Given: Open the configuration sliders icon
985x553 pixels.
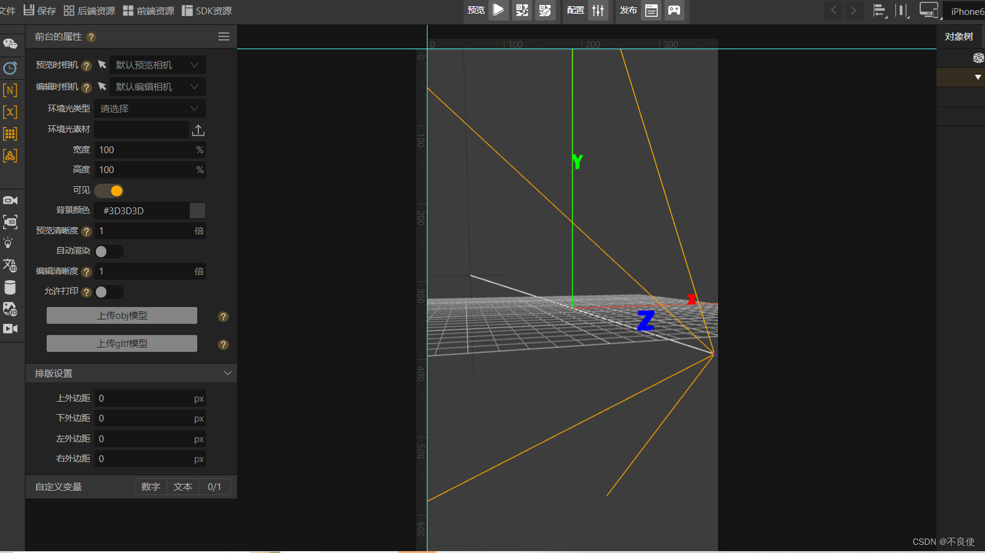Looking at the screenshot, I should pyautogui.click(x=598, y=10).
